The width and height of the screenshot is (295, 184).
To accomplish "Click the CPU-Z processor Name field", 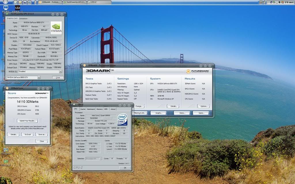I will 101,116.
